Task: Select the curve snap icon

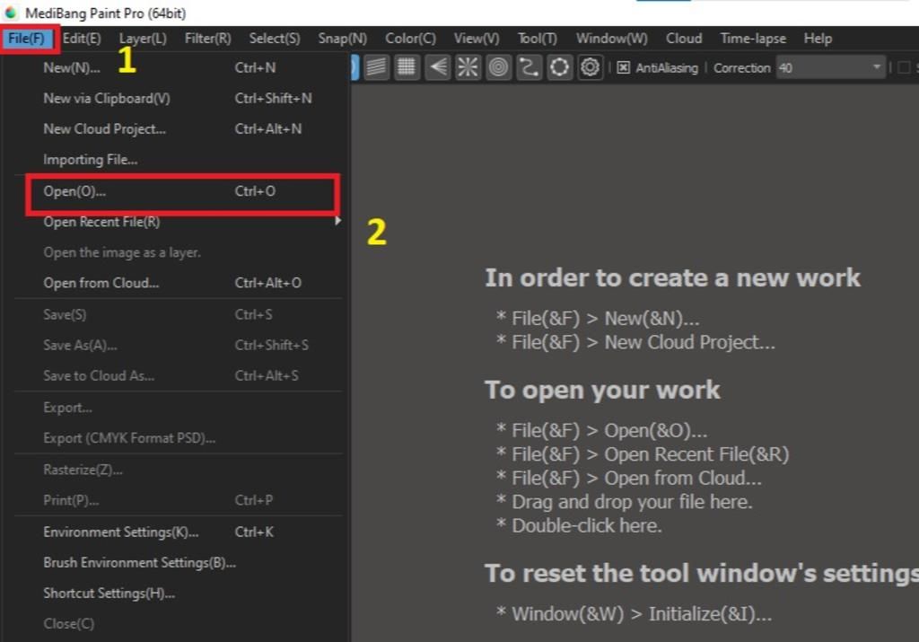Action: pos(529,67)
